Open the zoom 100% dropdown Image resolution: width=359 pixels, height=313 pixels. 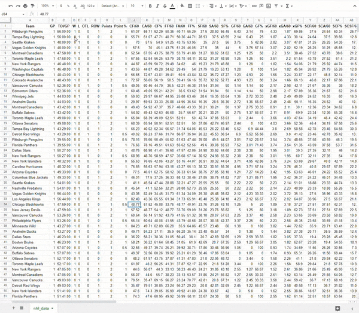[x=47, y=6]
